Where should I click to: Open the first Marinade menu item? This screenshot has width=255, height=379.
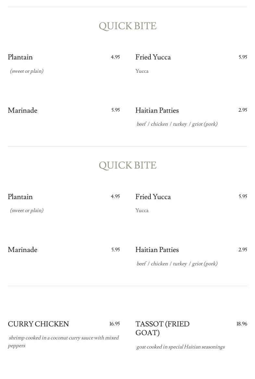tap(22, 110)
